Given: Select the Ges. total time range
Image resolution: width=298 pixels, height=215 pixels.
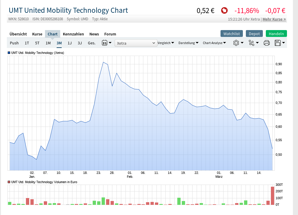Looking at the screenshot, I should click(91, 43).
